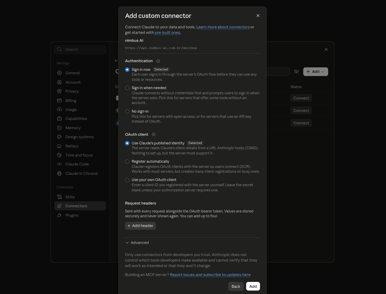
Task: Choose Register automatically OAuth client option
Action: 127,162
